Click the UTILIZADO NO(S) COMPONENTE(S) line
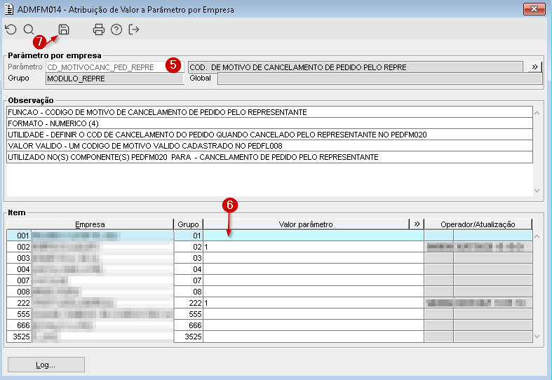Image resolution: width=552 pixels, height=380 pixels. [x=269, y=157]
